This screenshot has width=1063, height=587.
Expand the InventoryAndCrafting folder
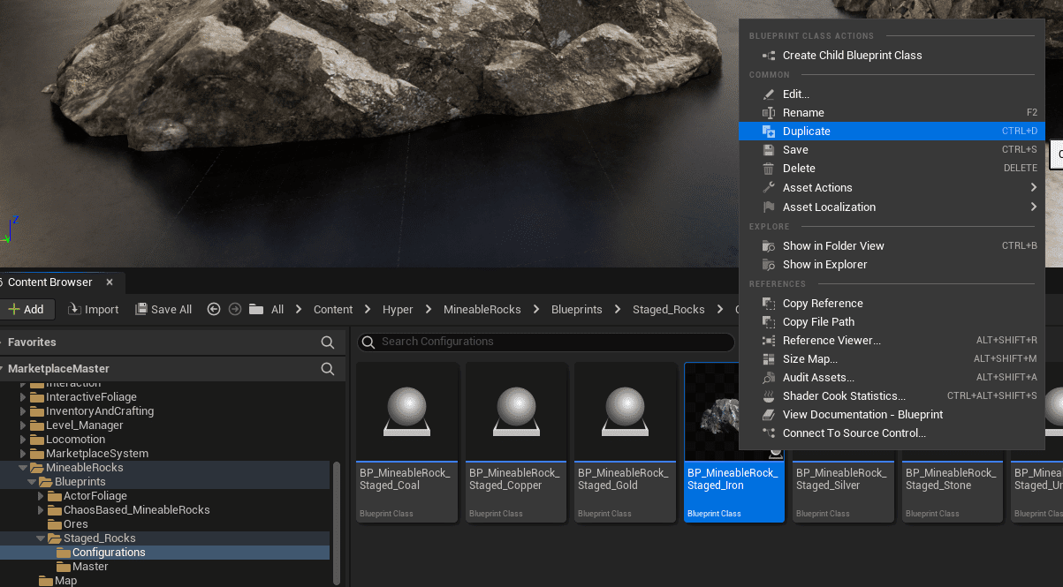(24, 411)
